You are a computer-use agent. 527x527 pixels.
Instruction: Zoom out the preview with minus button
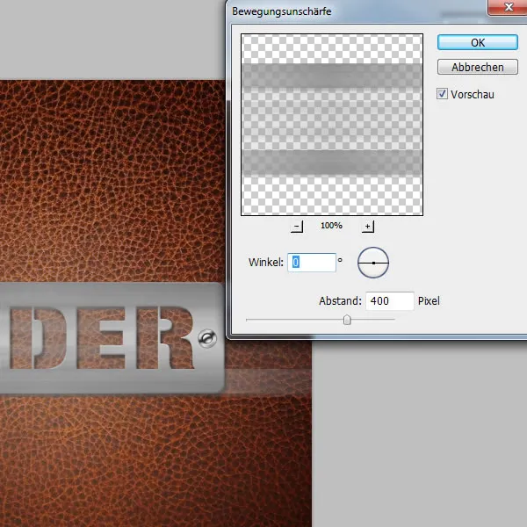click(297, 227)
